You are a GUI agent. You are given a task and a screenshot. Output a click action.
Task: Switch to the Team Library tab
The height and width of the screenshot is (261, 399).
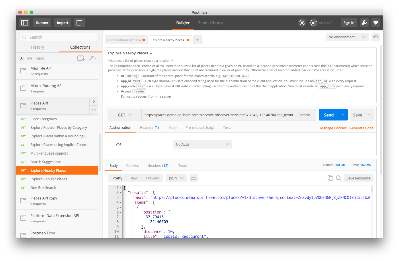pyautogui.click(x=210, y=23)
